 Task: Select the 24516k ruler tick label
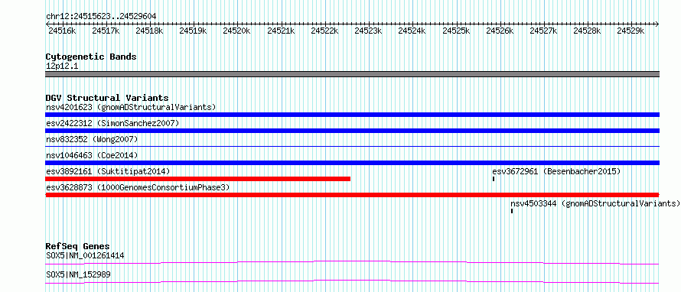point(62,31)
